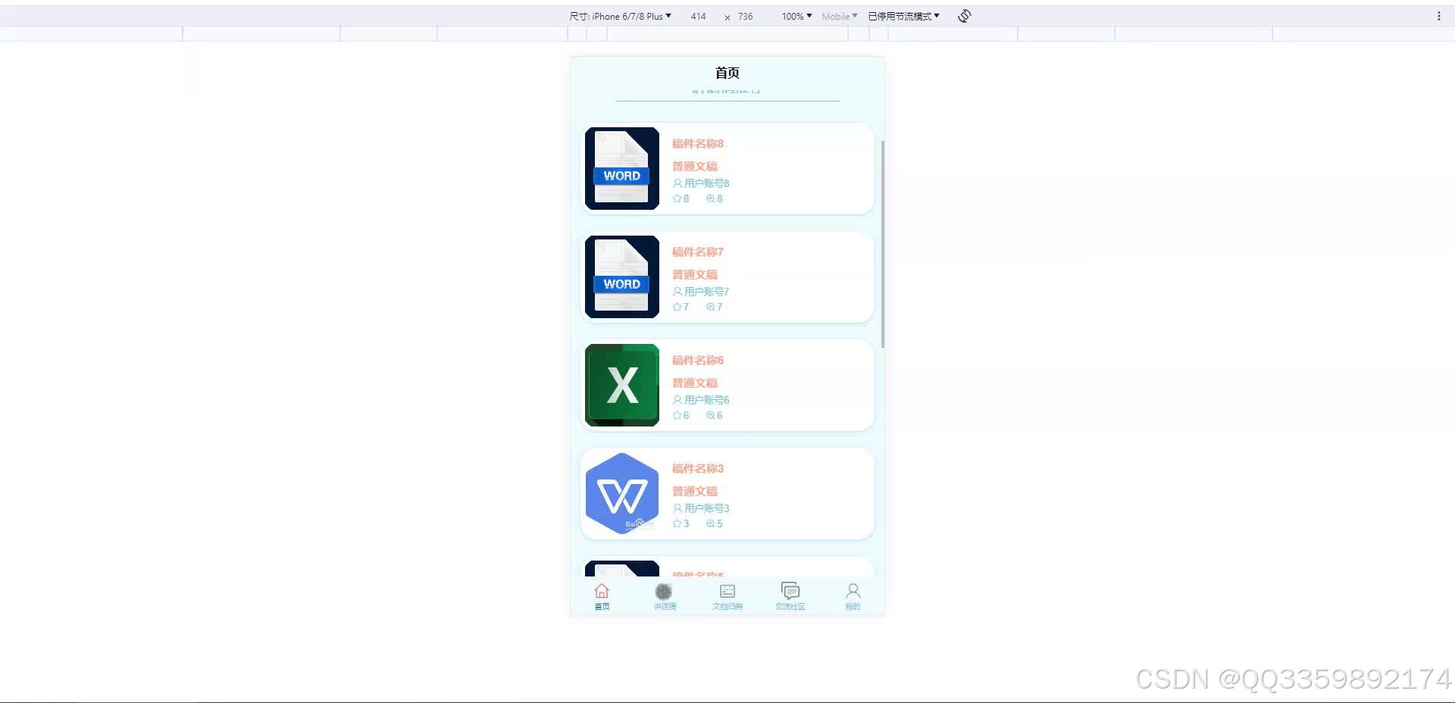Viewport: 1455px width, 703px height.
Task: Click the view count icon on 稿件名称7
Action: pyautogui.click(x=711, y=307)
